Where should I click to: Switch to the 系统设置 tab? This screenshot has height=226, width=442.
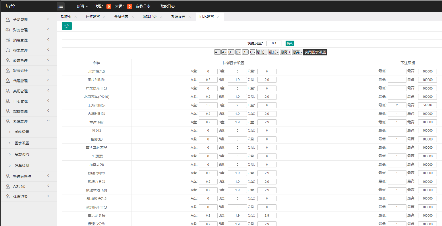pos(178,17)
